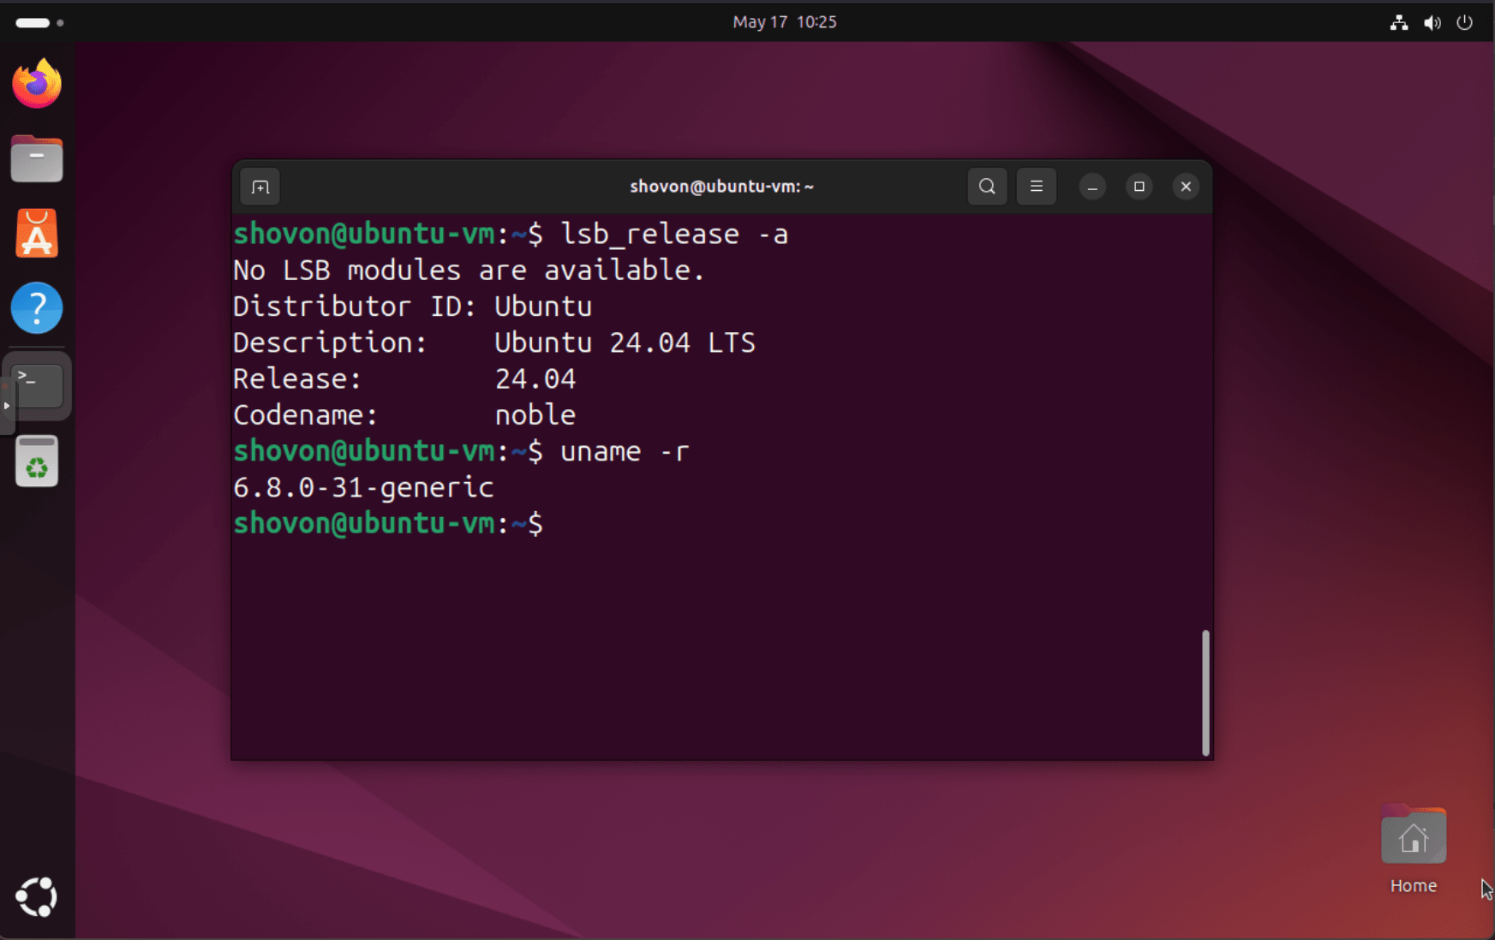This screenshot has width=1495, height=940.
Task: Click the network status indicator
Action: click(x=1398, y=22)
